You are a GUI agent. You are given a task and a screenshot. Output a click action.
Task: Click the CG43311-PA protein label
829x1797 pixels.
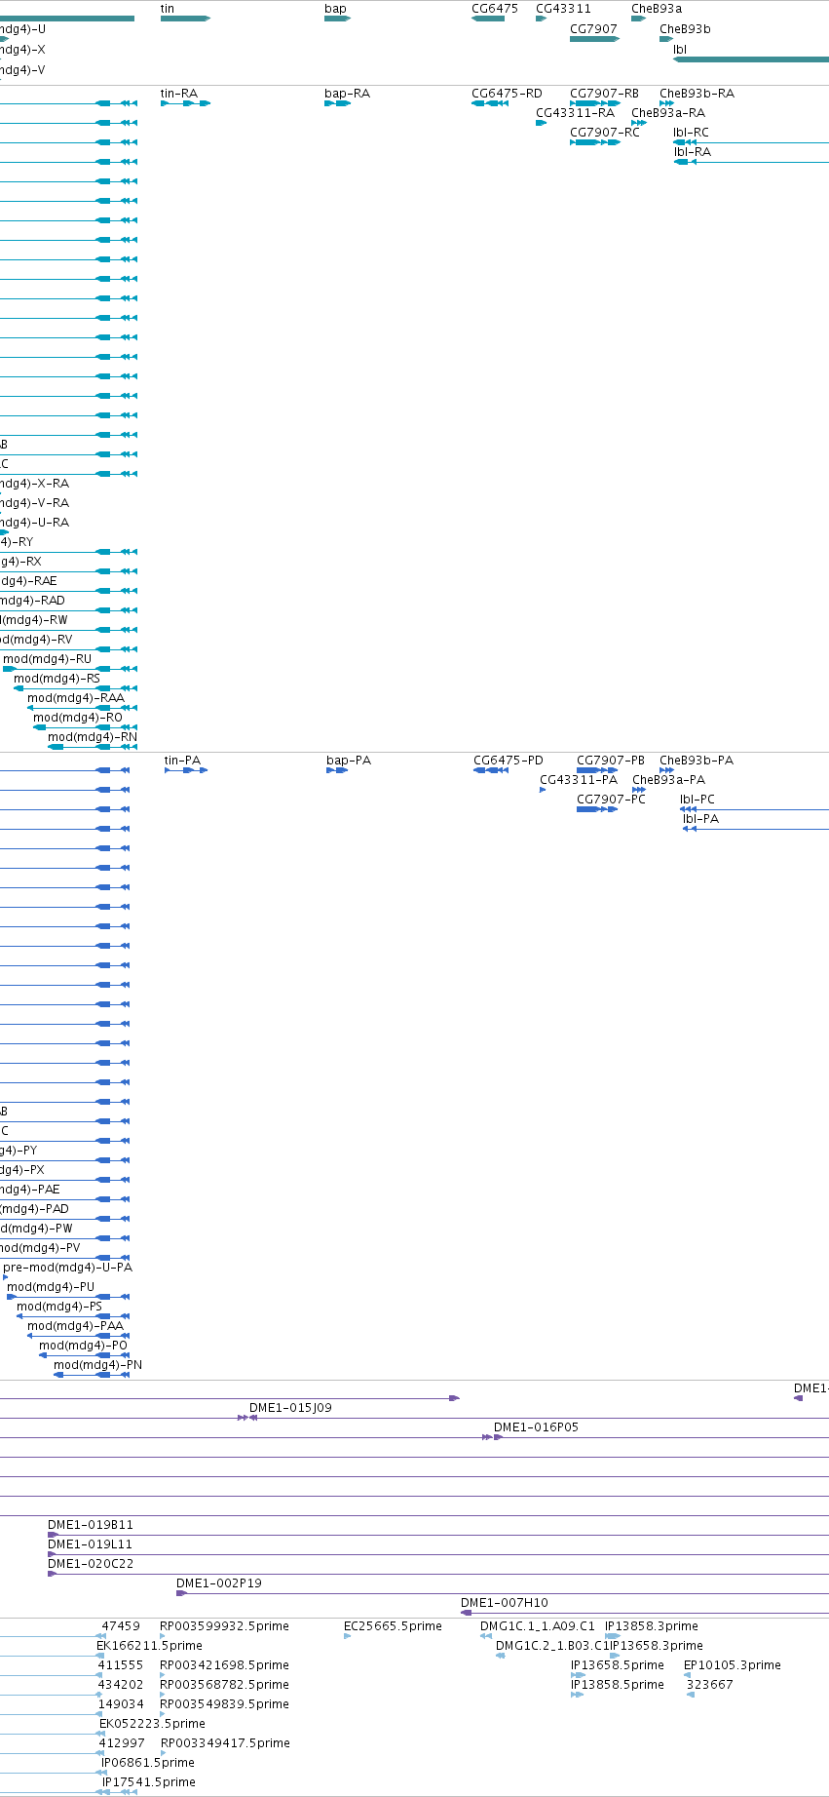(x=579, y=780)
